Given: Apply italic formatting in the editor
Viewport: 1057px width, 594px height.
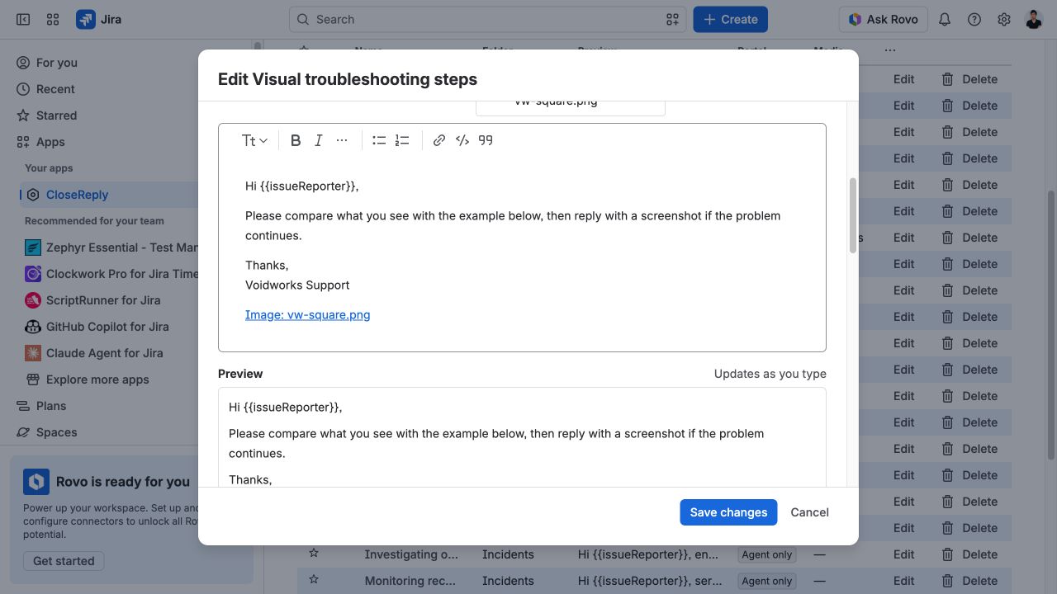Looking at the screenshot, I should (319, 140).
